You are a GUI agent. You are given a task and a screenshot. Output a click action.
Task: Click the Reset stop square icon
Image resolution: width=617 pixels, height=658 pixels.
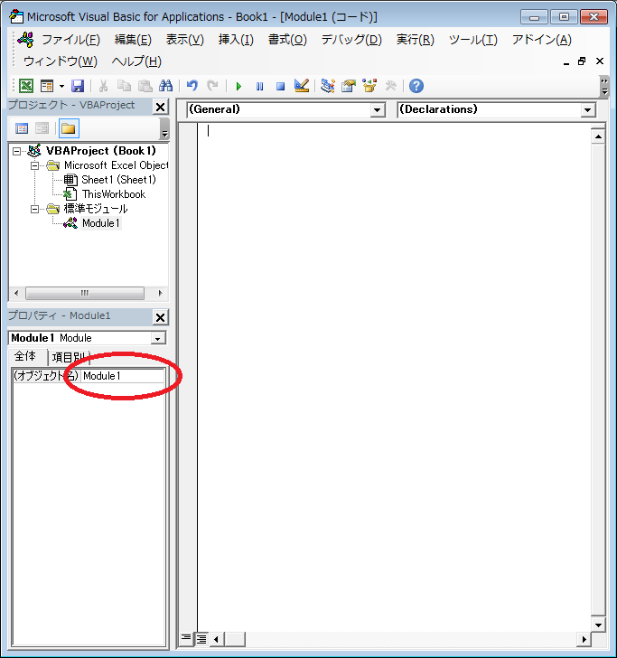[281, 87]
